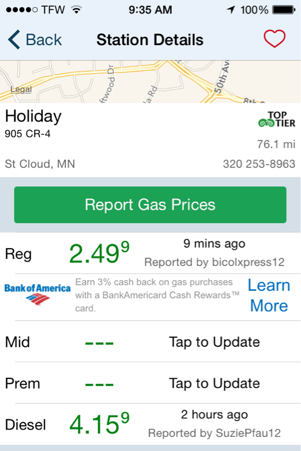Tap the battery icon in status bar

tap(284, 10)
